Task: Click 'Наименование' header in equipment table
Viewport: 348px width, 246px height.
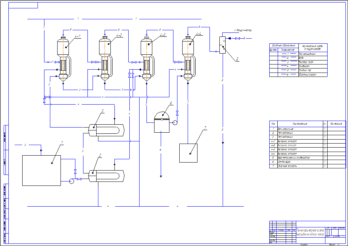Action: (300, 124)
